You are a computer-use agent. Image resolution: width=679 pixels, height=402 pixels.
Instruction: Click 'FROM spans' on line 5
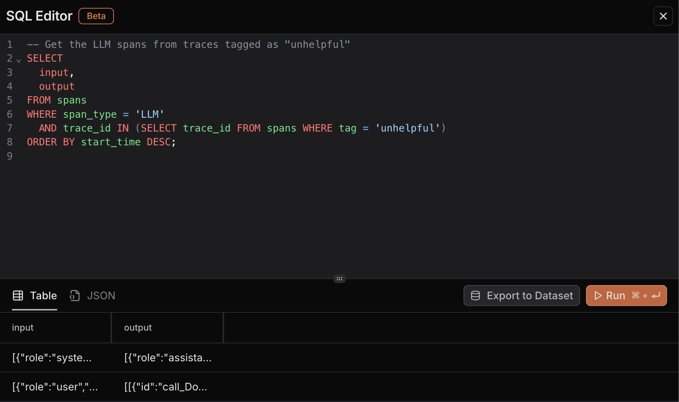(x=57, y=100)
